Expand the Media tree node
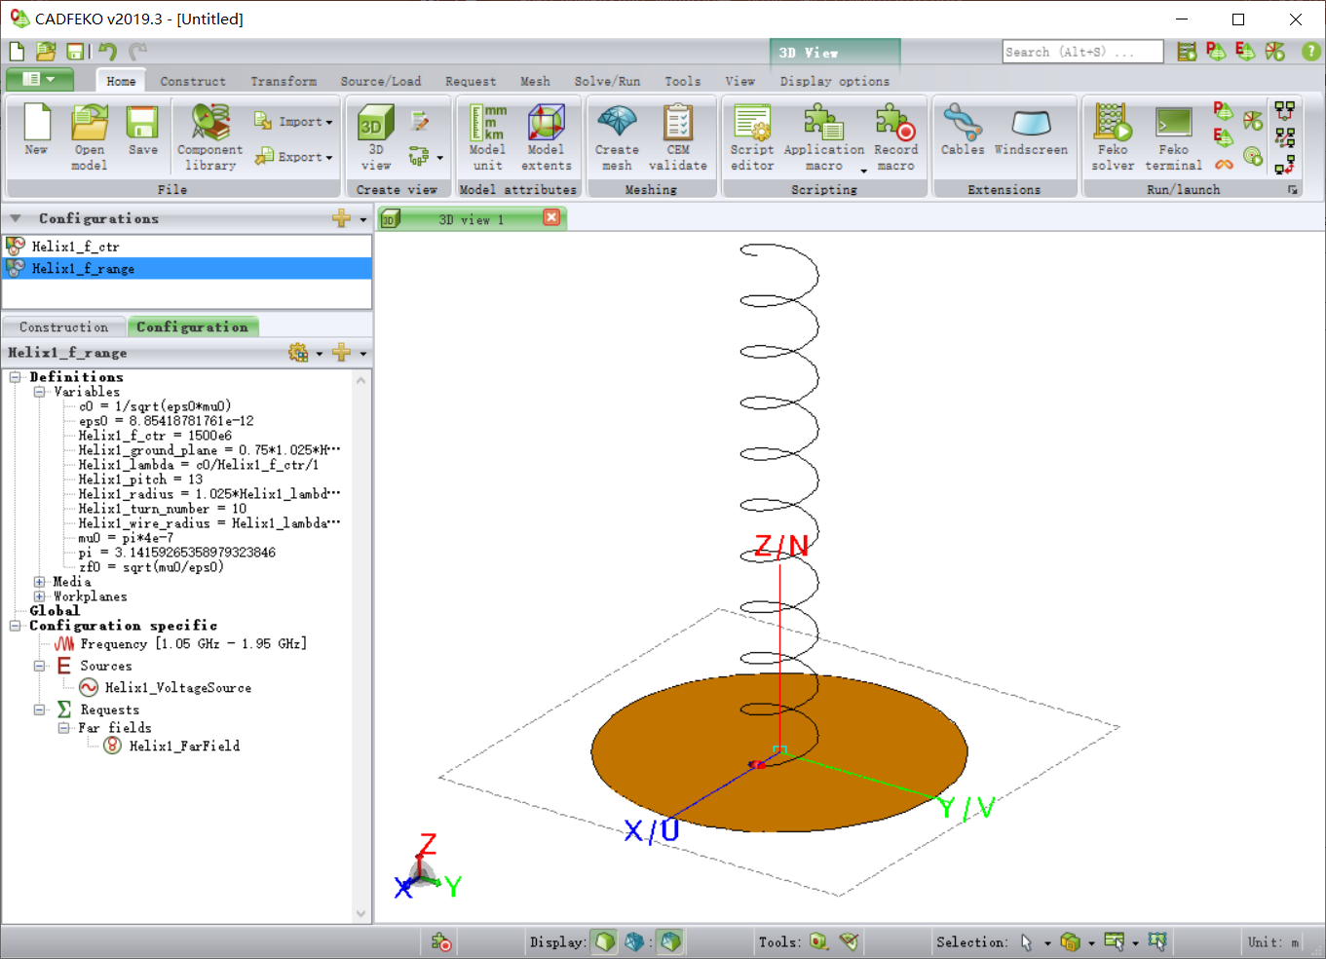1326x959 pixels. pos(40,582)
